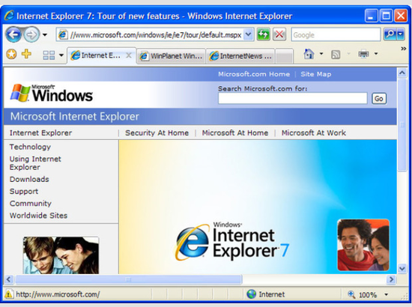The image size is (412, 307).
Task: Click the Search Microsoft.com input field
Action: pos(292,98)
